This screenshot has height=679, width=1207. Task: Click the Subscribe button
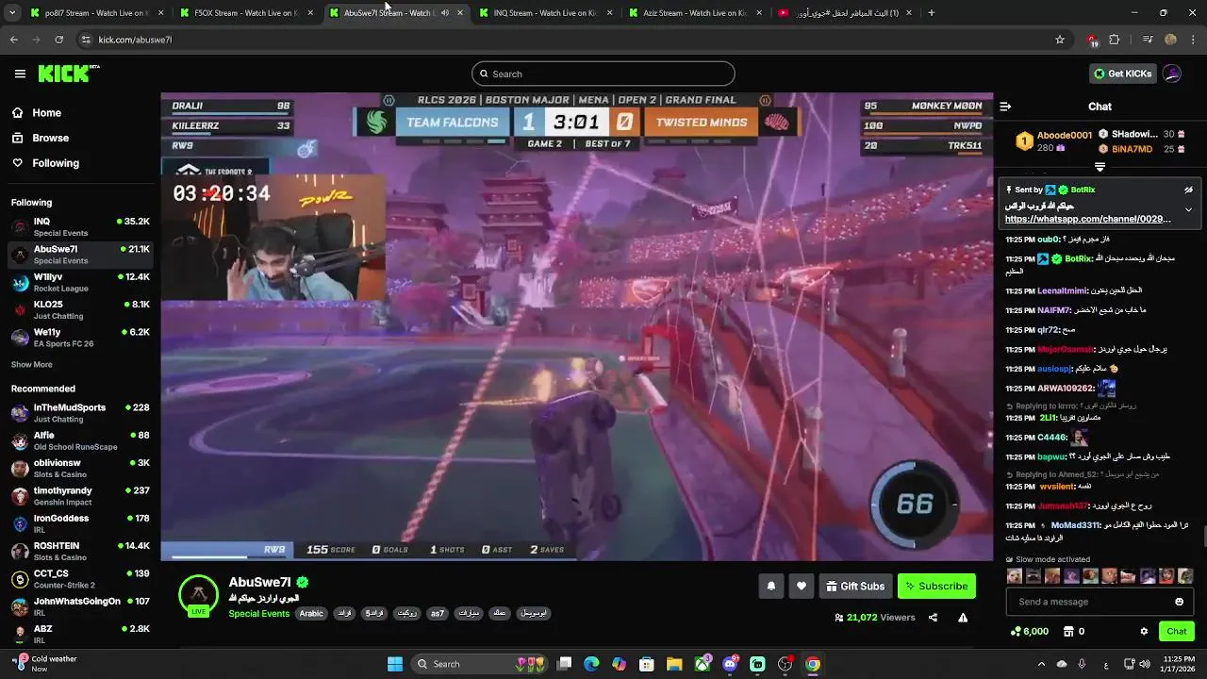coord(936,586)
